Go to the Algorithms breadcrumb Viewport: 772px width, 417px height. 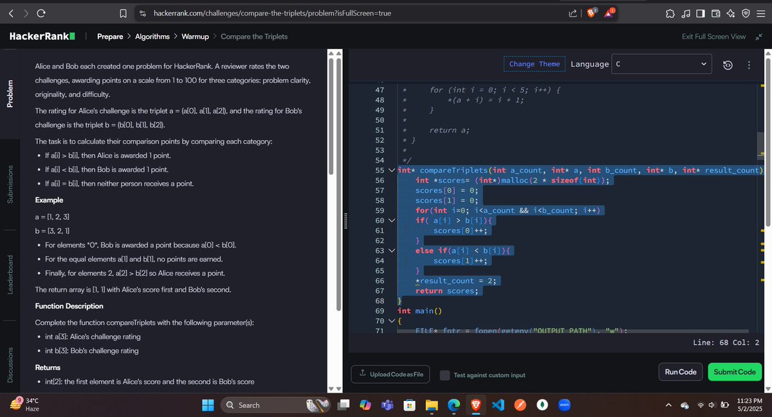pos(152,37)
